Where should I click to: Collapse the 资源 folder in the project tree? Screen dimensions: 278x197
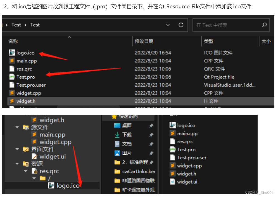tap(17, 164)
